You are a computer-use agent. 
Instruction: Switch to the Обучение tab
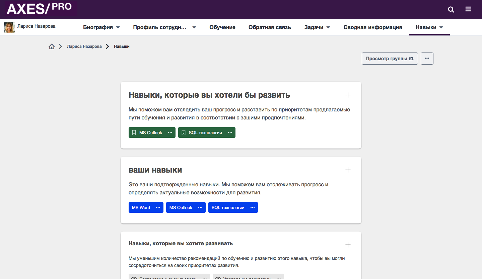222,27
